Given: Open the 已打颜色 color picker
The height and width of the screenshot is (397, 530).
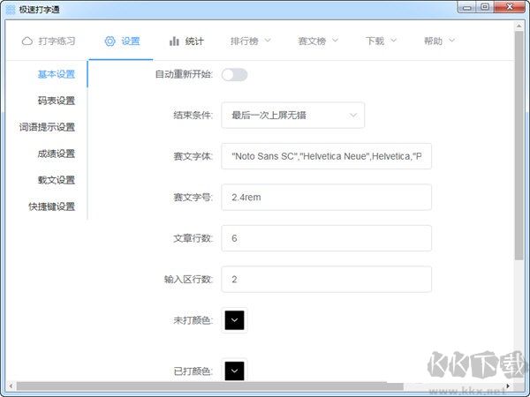Looking at the screenshot, I should point(234,371).
